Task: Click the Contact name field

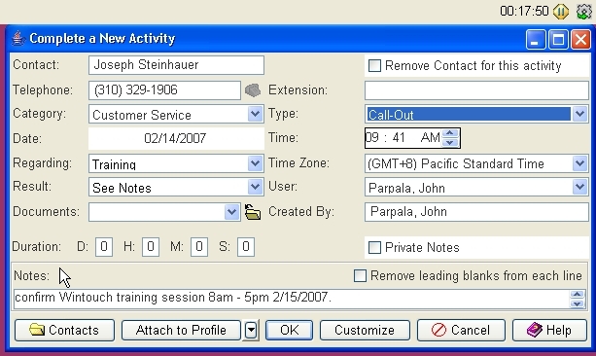Action: [176, 65]
